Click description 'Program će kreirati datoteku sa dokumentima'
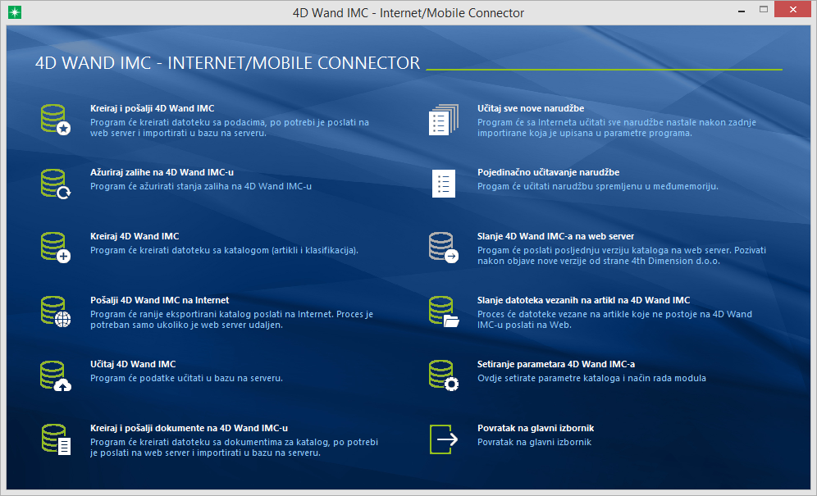The height and width of the screenshot is (496, 817). pos(235,448)
